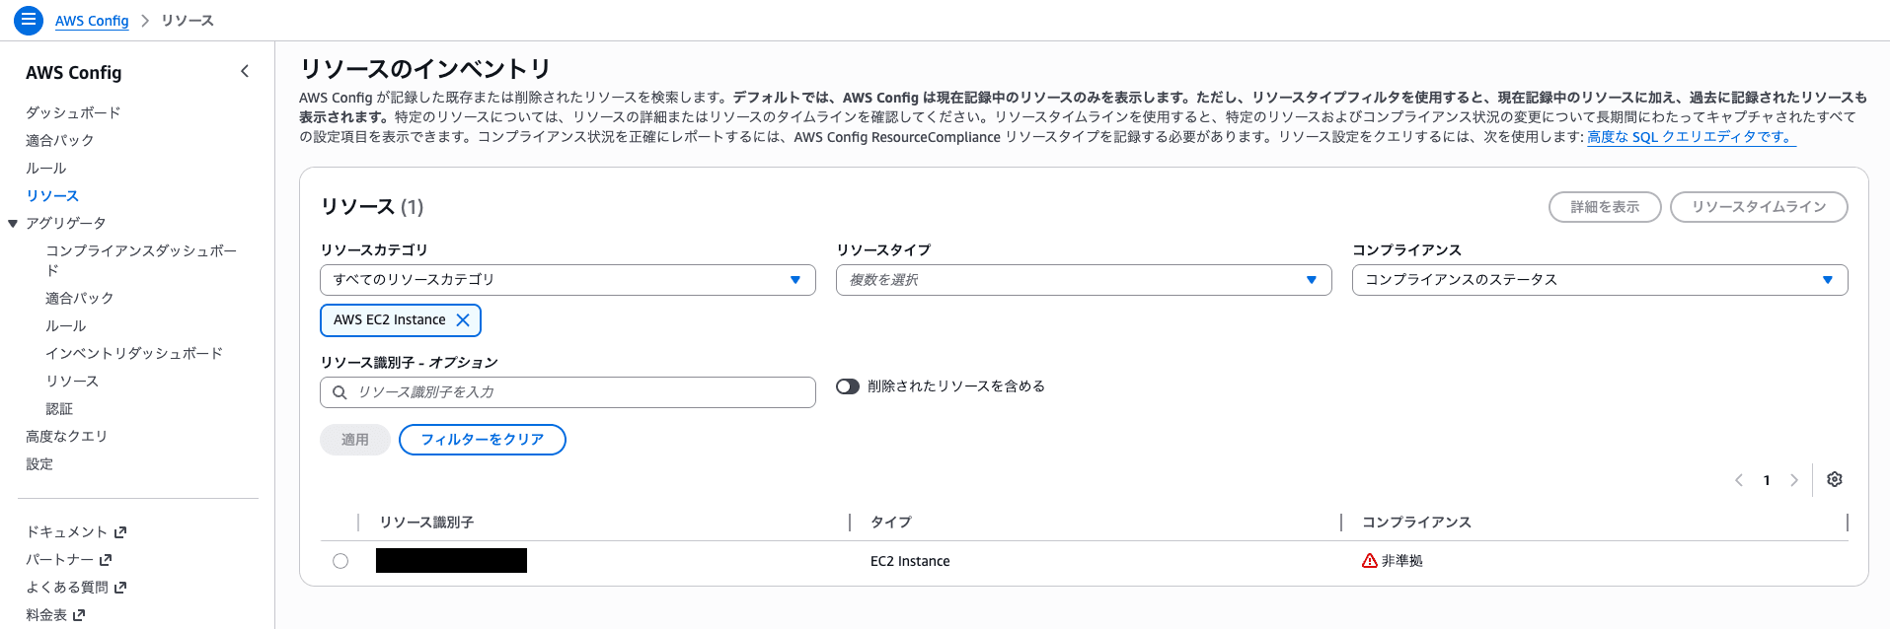The width and height of the screenshot is (1890, 629).
Task: Click the コンプライアンス column header
Action: [x=1416, y=523]
